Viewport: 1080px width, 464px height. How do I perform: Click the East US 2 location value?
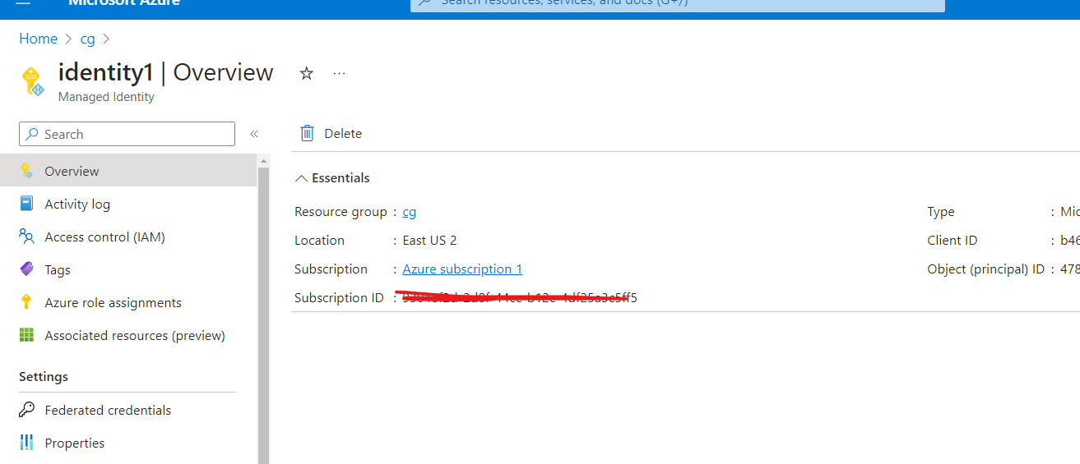[x=429, y=241]
